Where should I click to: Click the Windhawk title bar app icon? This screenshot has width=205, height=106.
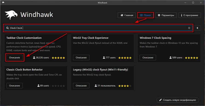pyautogui.click(x=3, y=2)
